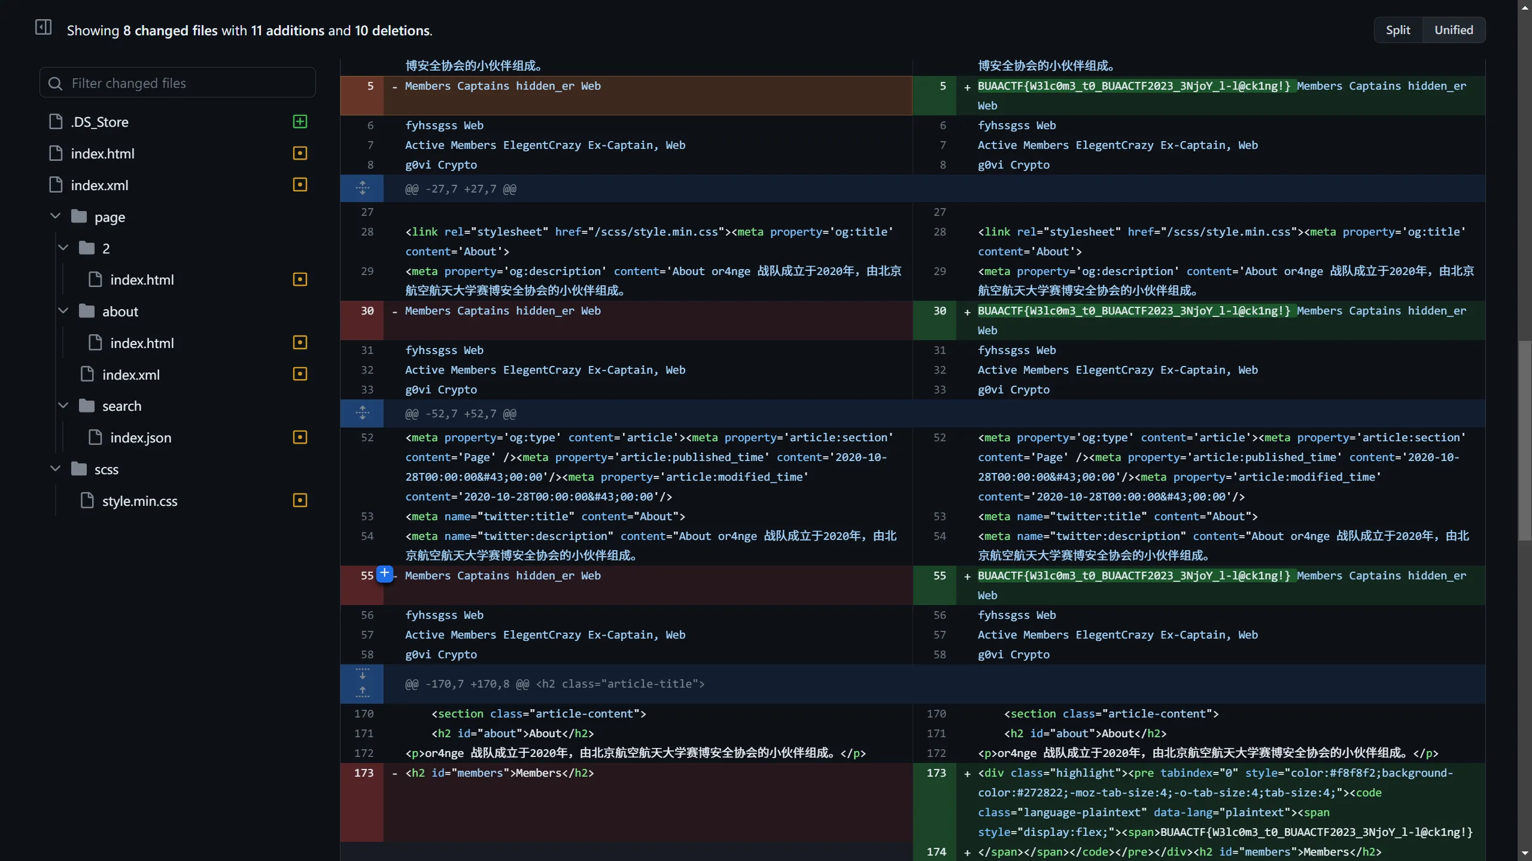1532x861 pixels.
Task: Collapse the scss folder
Action: point(55,469)
